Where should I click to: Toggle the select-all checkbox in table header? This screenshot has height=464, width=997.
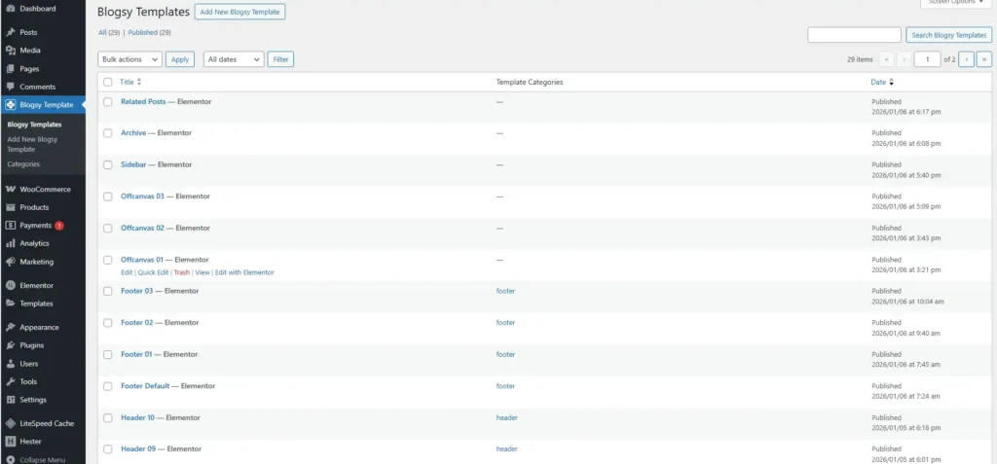[x=108, y=82]
